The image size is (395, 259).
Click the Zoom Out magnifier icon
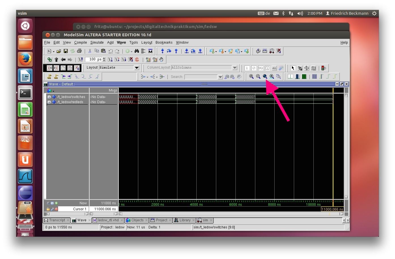[x=258, y=77]
